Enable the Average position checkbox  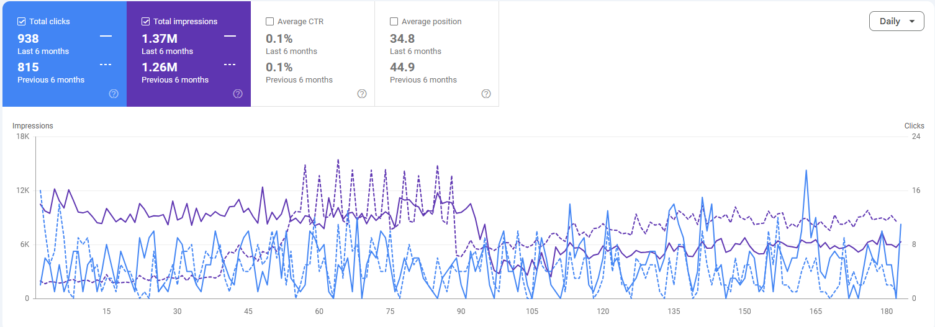click(x=394, y=22)
